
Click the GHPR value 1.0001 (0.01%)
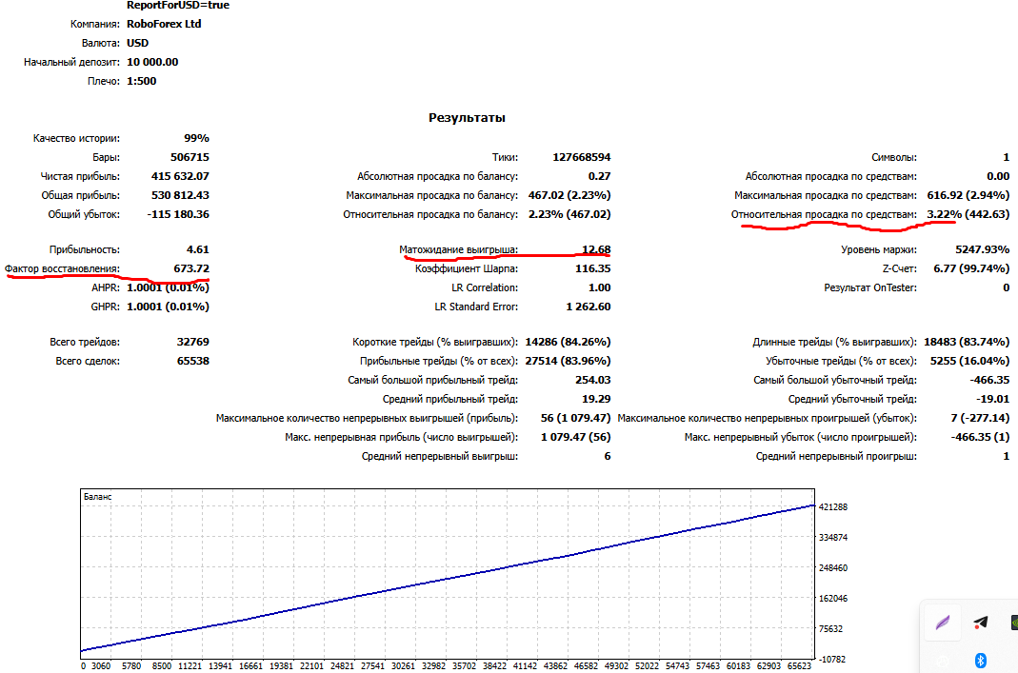pos(169,307)
